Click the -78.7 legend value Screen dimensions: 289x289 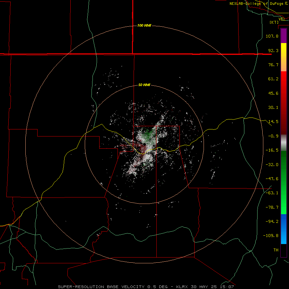click(x=272, y=207)
